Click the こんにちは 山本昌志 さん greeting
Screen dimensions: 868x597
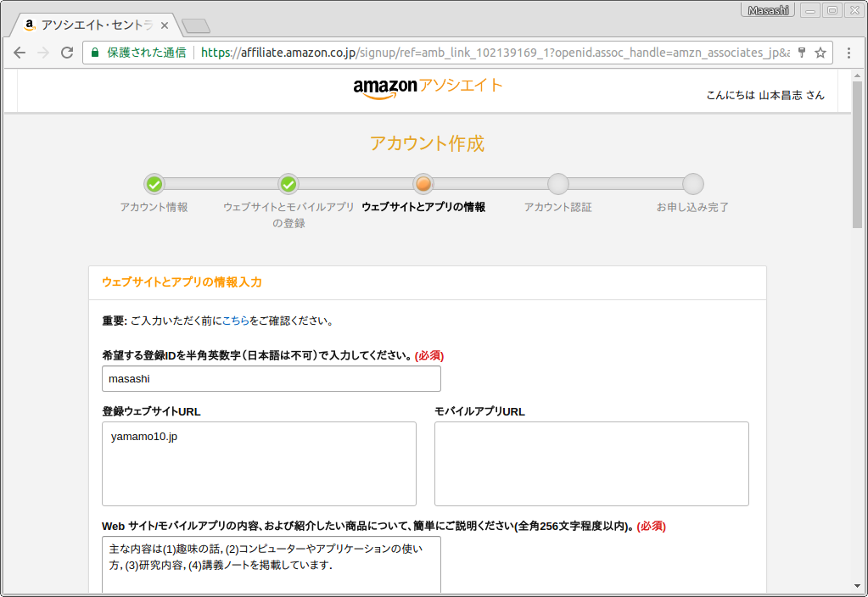(765, 95)
